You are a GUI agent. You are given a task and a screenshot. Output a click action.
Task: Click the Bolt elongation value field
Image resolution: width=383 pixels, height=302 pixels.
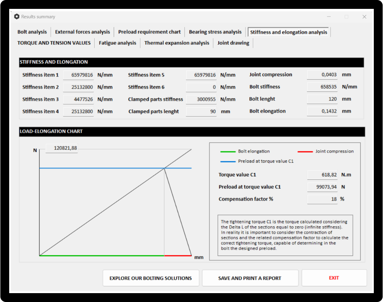point(322,111)
